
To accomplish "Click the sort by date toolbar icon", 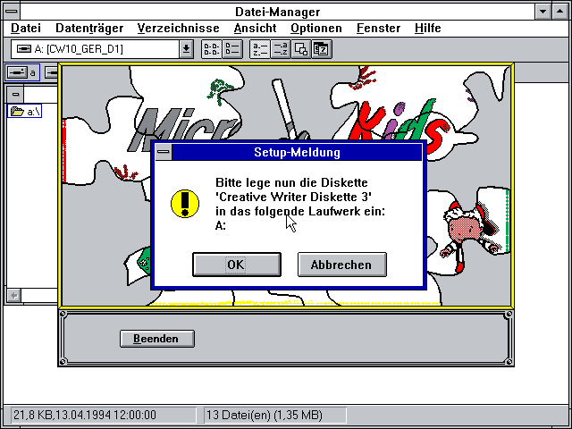I will 320,49.
